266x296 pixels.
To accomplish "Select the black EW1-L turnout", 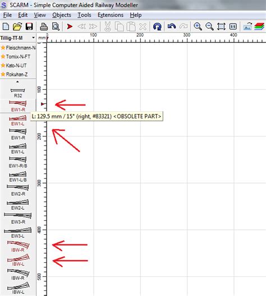I will point(18,149).
